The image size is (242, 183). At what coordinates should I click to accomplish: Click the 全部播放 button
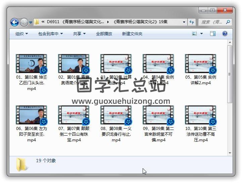pyautogui.click(x=104, y=34)
